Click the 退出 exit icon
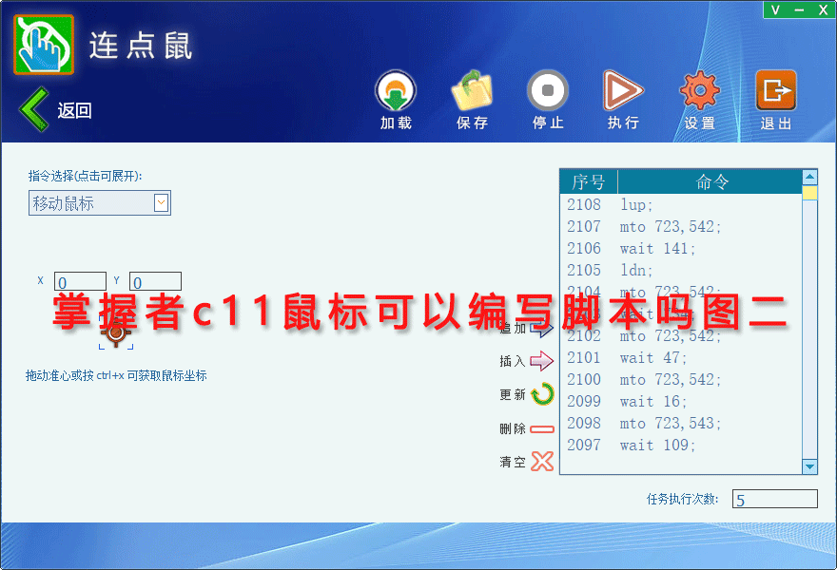Viewport: 837px width, 570px height. [776, 90]
